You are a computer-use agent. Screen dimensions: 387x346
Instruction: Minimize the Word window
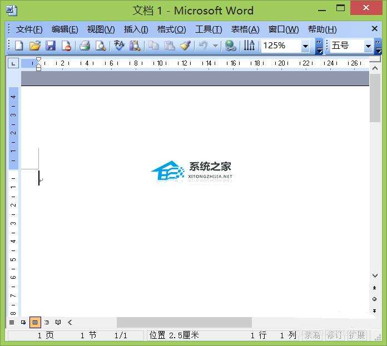coord(322,11)
